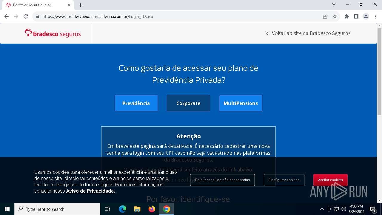Click the 'Atenção' heading text

point(188,136)
